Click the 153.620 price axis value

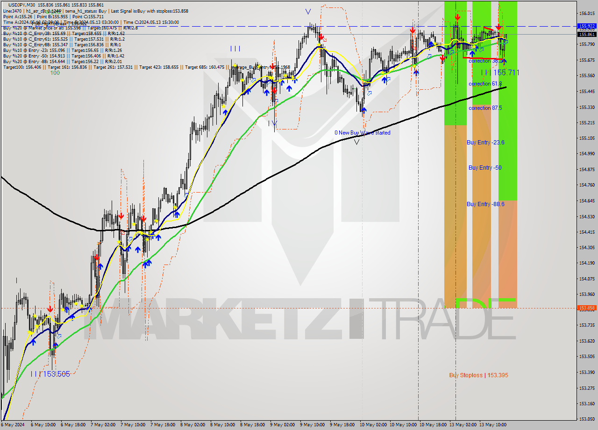click(x=587, y=341)
